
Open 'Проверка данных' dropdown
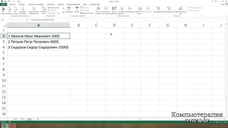tap(121, 11)
